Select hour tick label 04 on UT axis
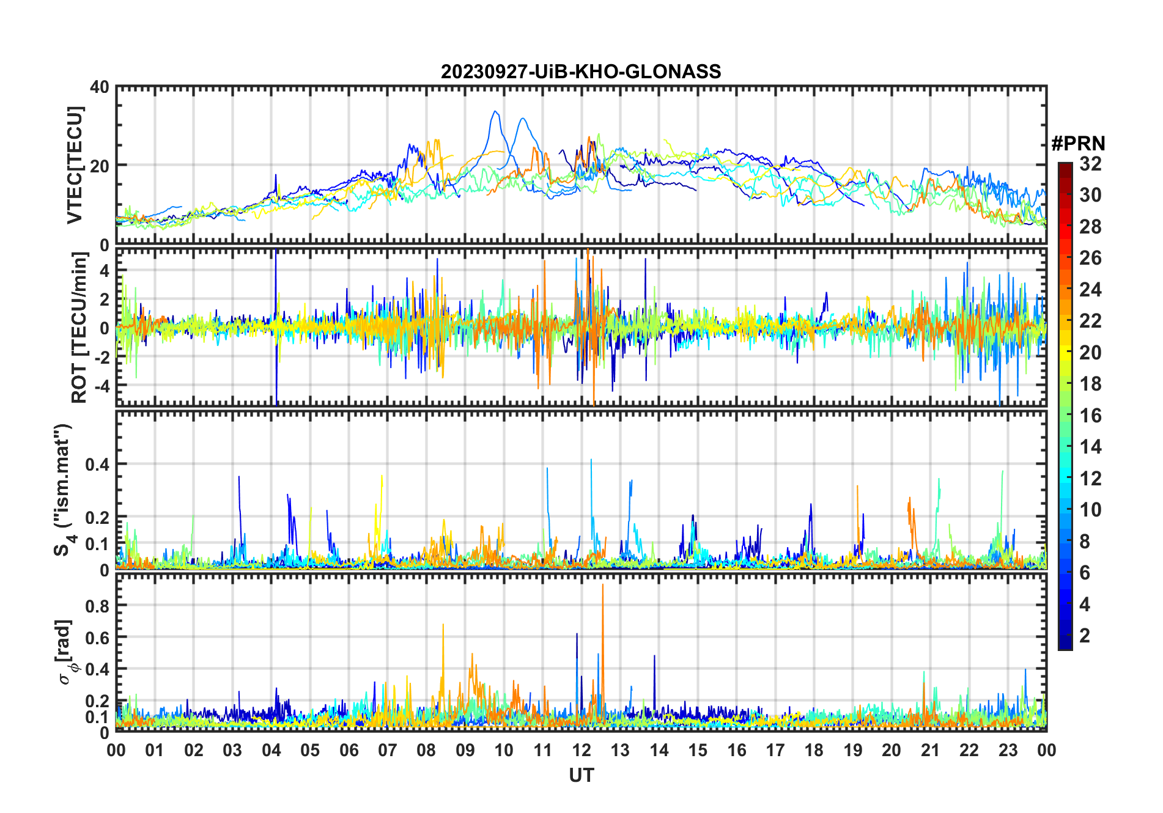This screenshot has width=1163, height=813. tap(271, 750)
